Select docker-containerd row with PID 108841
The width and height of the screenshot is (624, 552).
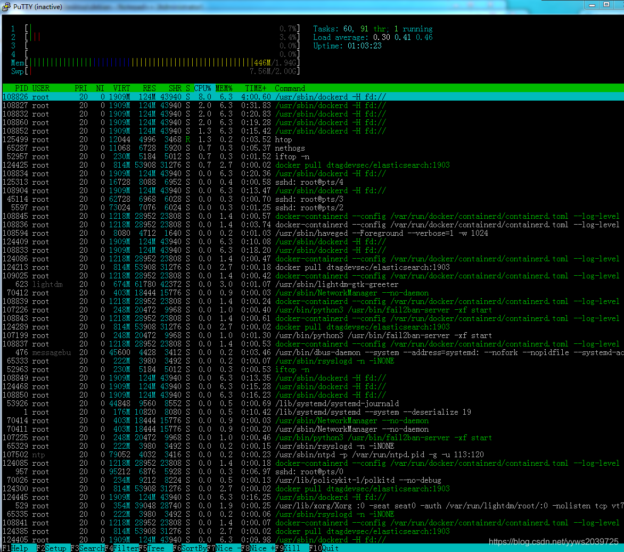click(312, 523)
